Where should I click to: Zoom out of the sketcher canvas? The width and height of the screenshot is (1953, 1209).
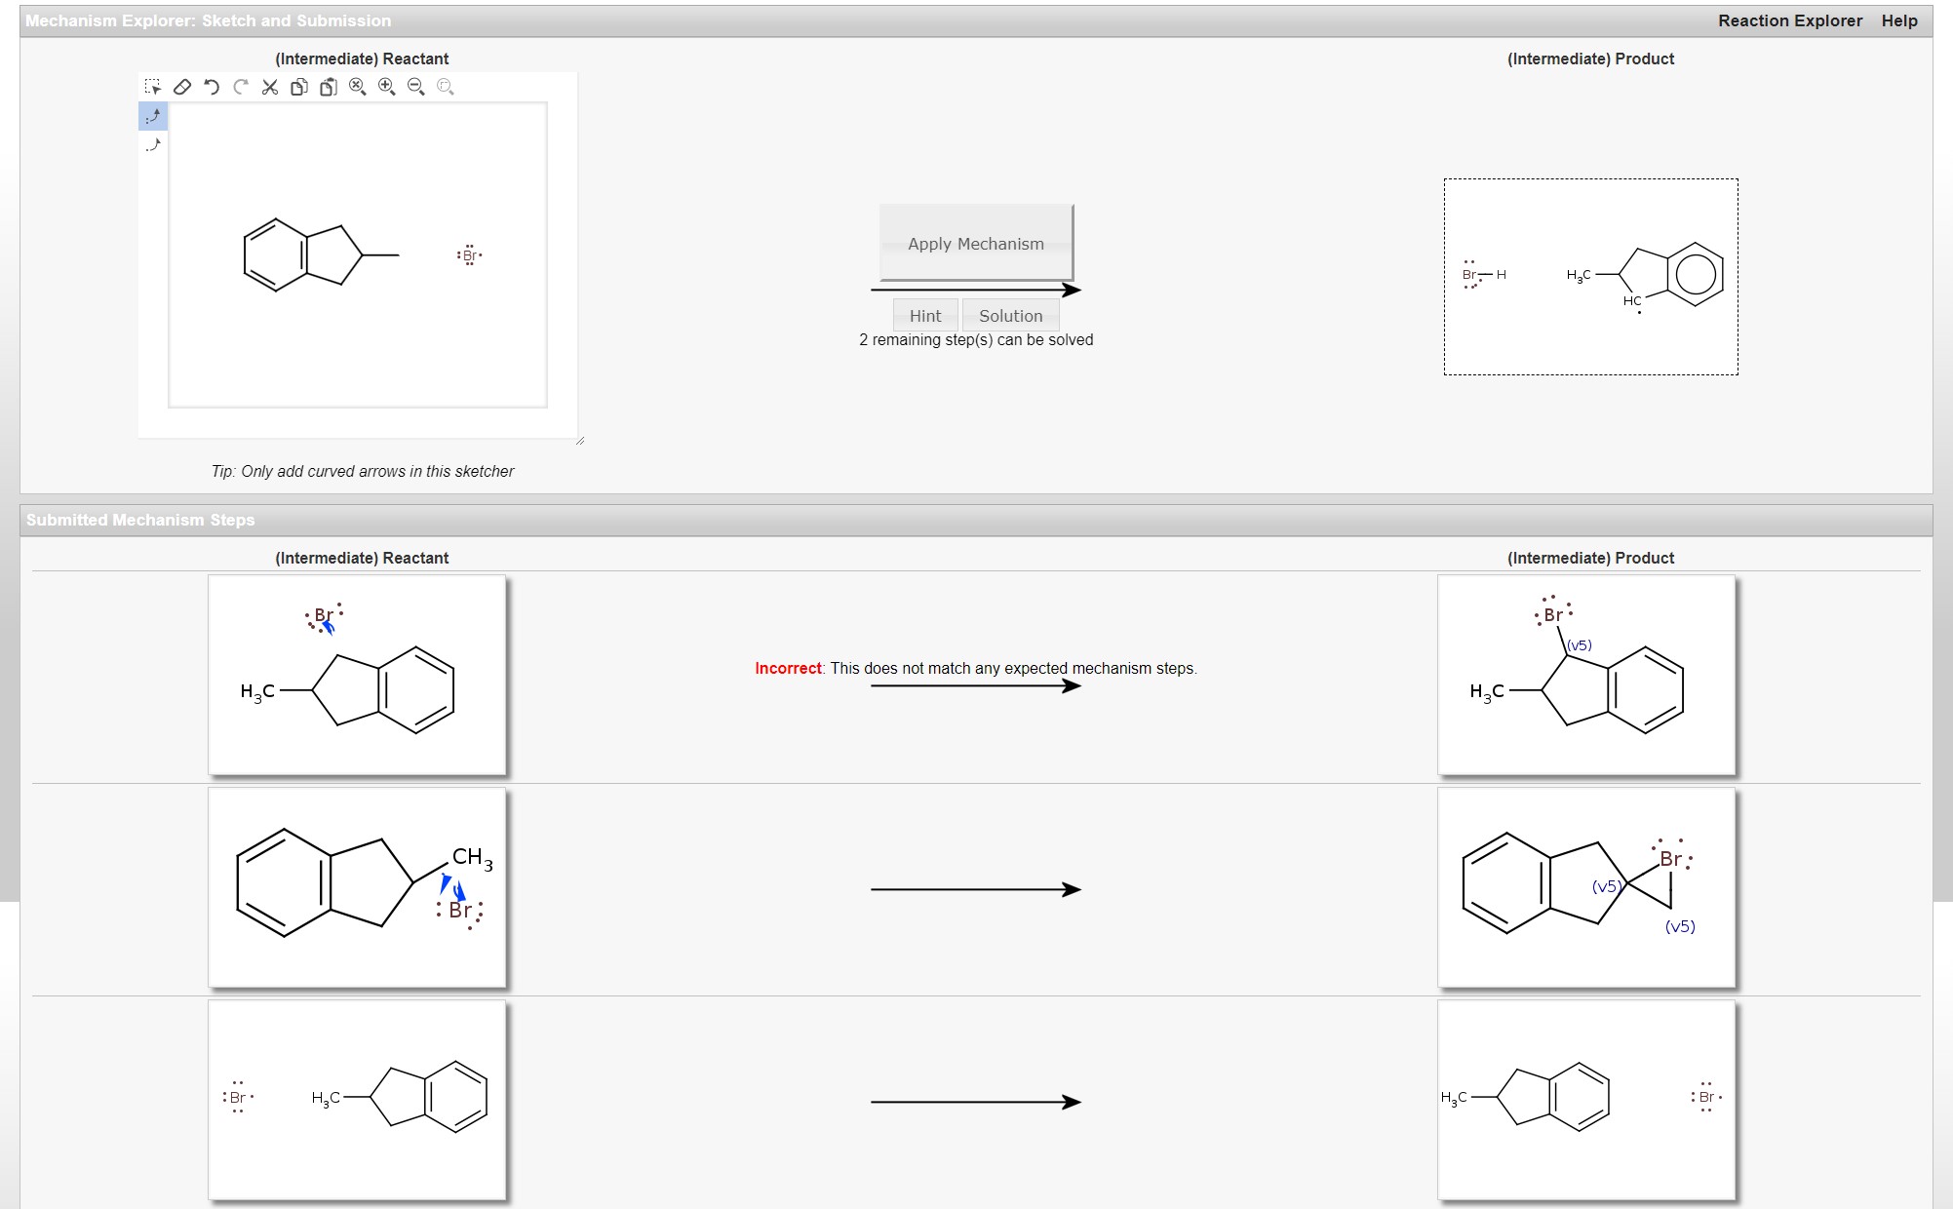click(x=413, y=87)
